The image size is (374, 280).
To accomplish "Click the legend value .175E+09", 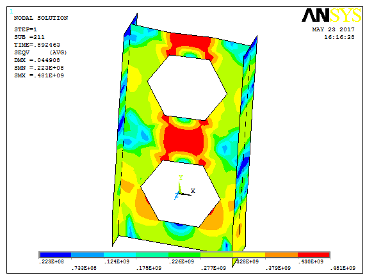I will pos(149,268).
